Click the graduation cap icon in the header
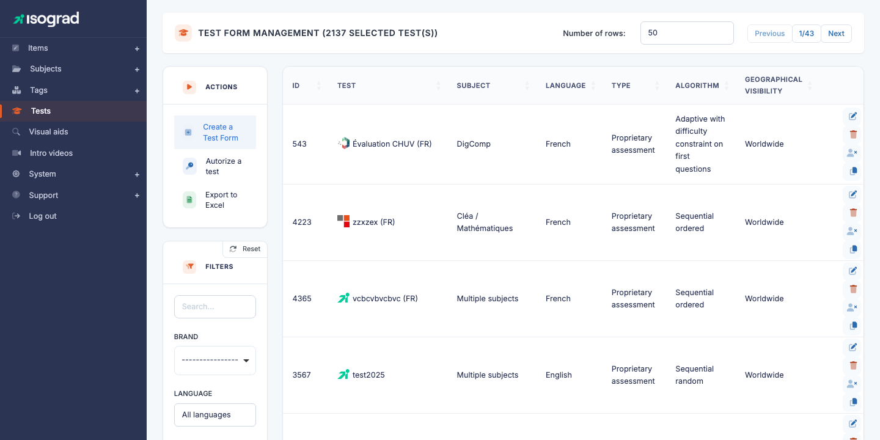Screen dimensions: 880x440 [183, 33]
